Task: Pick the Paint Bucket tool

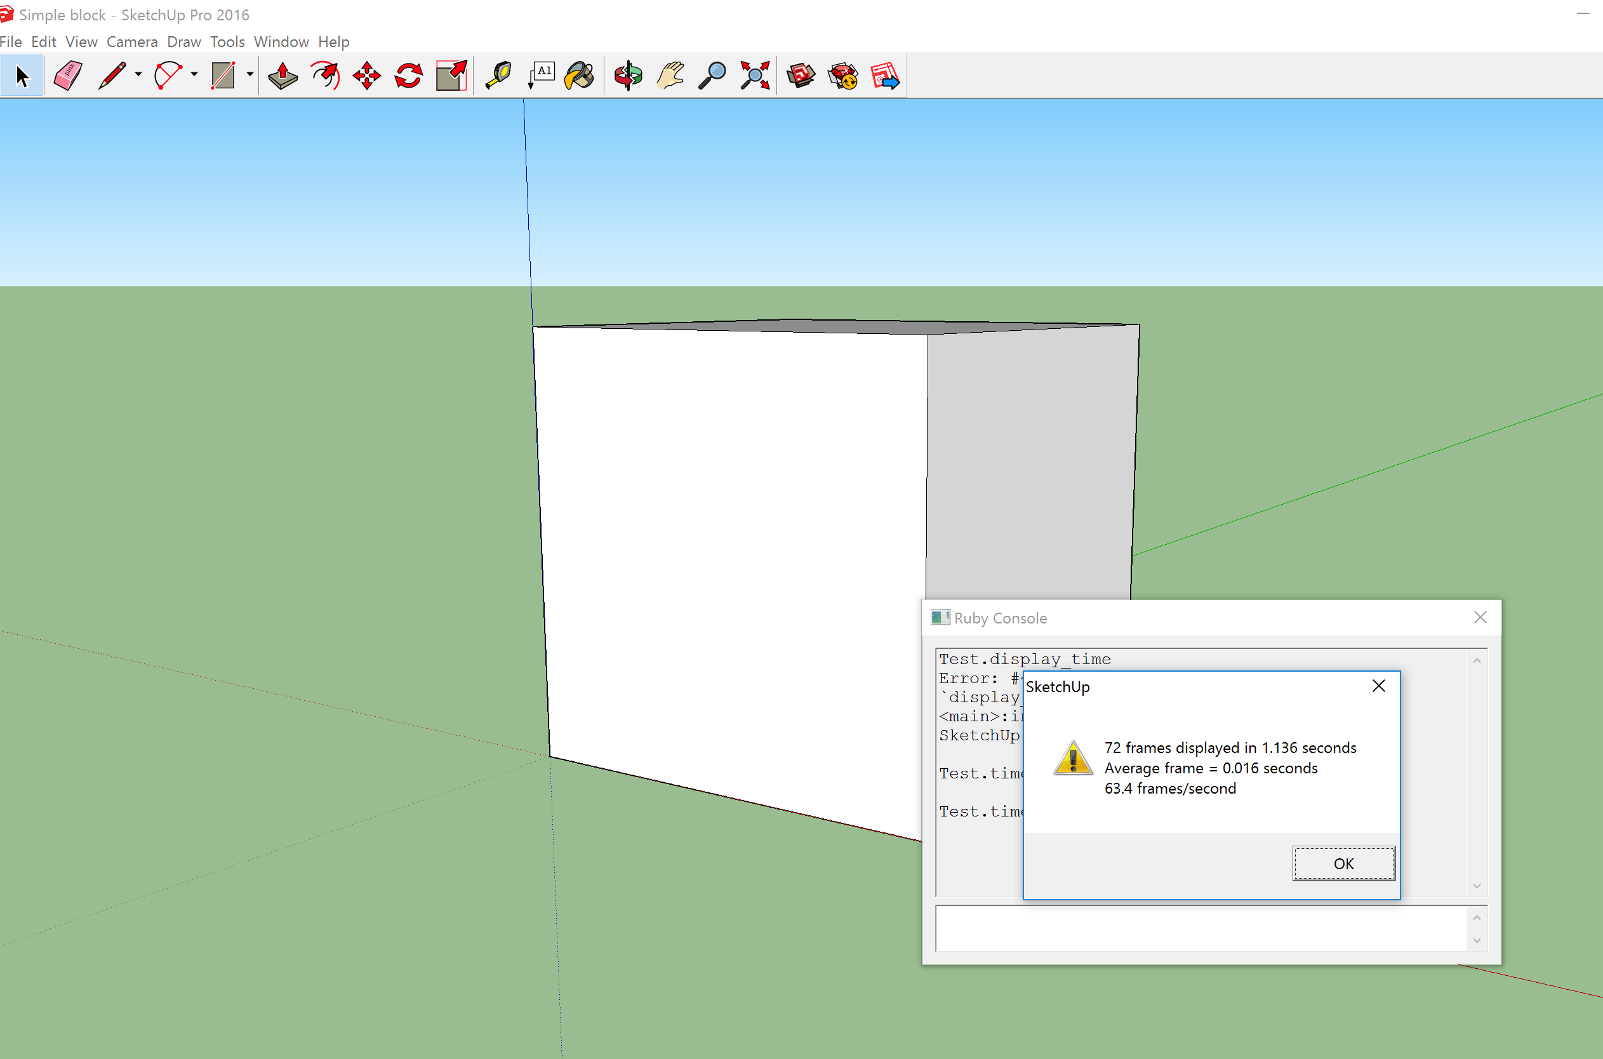Action: click(580, 76)
